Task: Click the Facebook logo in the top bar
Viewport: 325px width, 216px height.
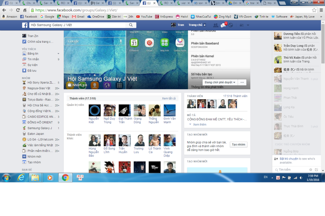Action: tap(25, 25)
